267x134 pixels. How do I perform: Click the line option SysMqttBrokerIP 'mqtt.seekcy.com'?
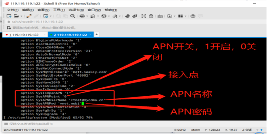(x=64, y=72)
